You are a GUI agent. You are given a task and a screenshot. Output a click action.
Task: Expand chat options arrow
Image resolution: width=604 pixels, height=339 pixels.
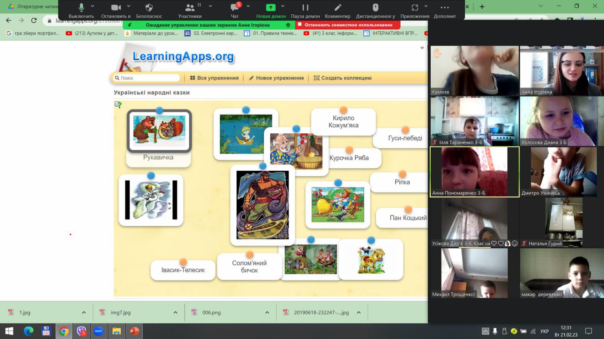[x=248, y=6]
